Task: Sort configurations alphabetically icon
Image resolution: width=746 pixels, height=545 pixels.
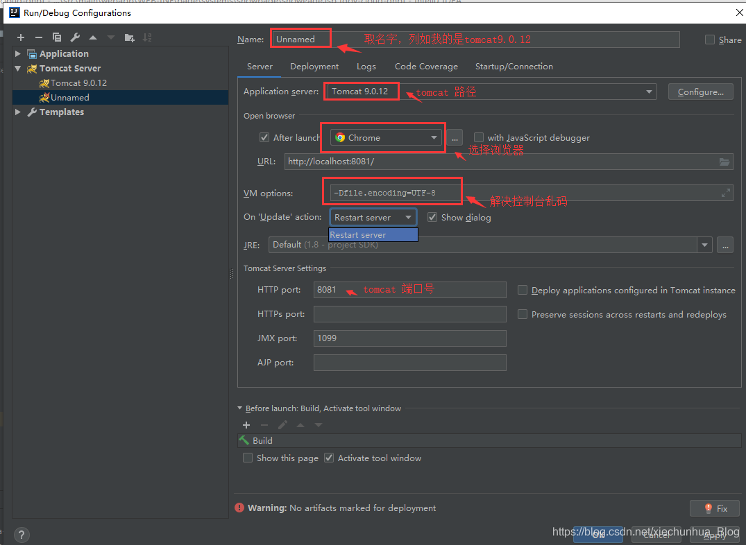Action: pos(148,37)
